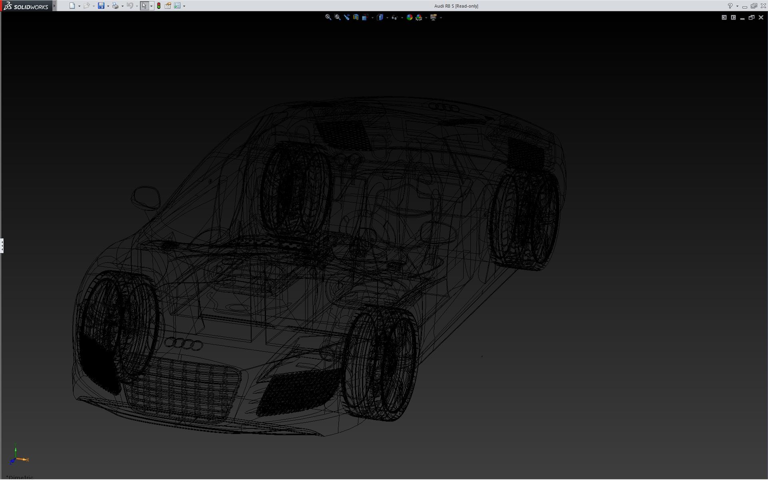The width and height of the screenshot is (768, 480).
Task: Expand the Display Style dropdown arrow
Action: pyautogui.click(x=387, y=18)
